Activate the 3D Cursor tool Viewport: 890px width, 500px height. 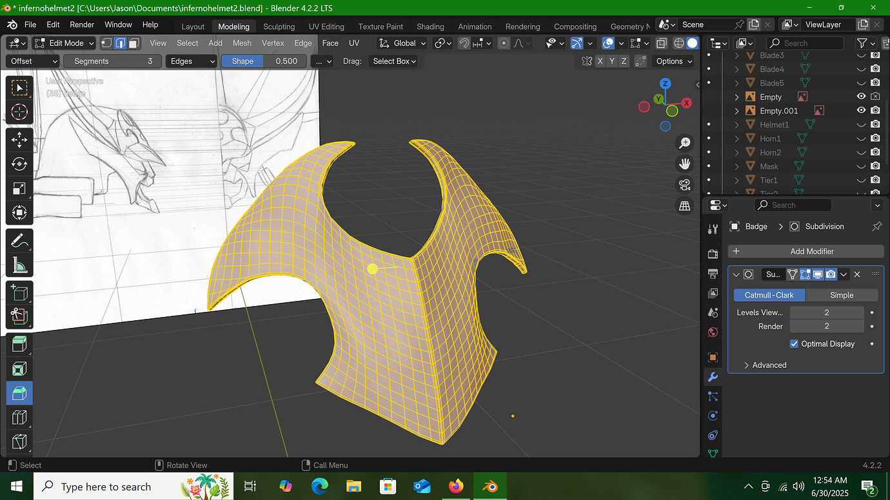[19, 111]
